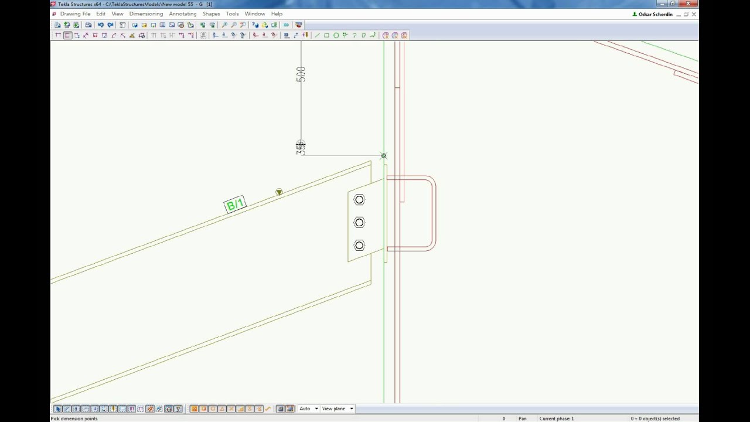This screenshot has height=422, width=750.
Task: Click the bottom bolt symbol on the plate
Action: (359, 245)
